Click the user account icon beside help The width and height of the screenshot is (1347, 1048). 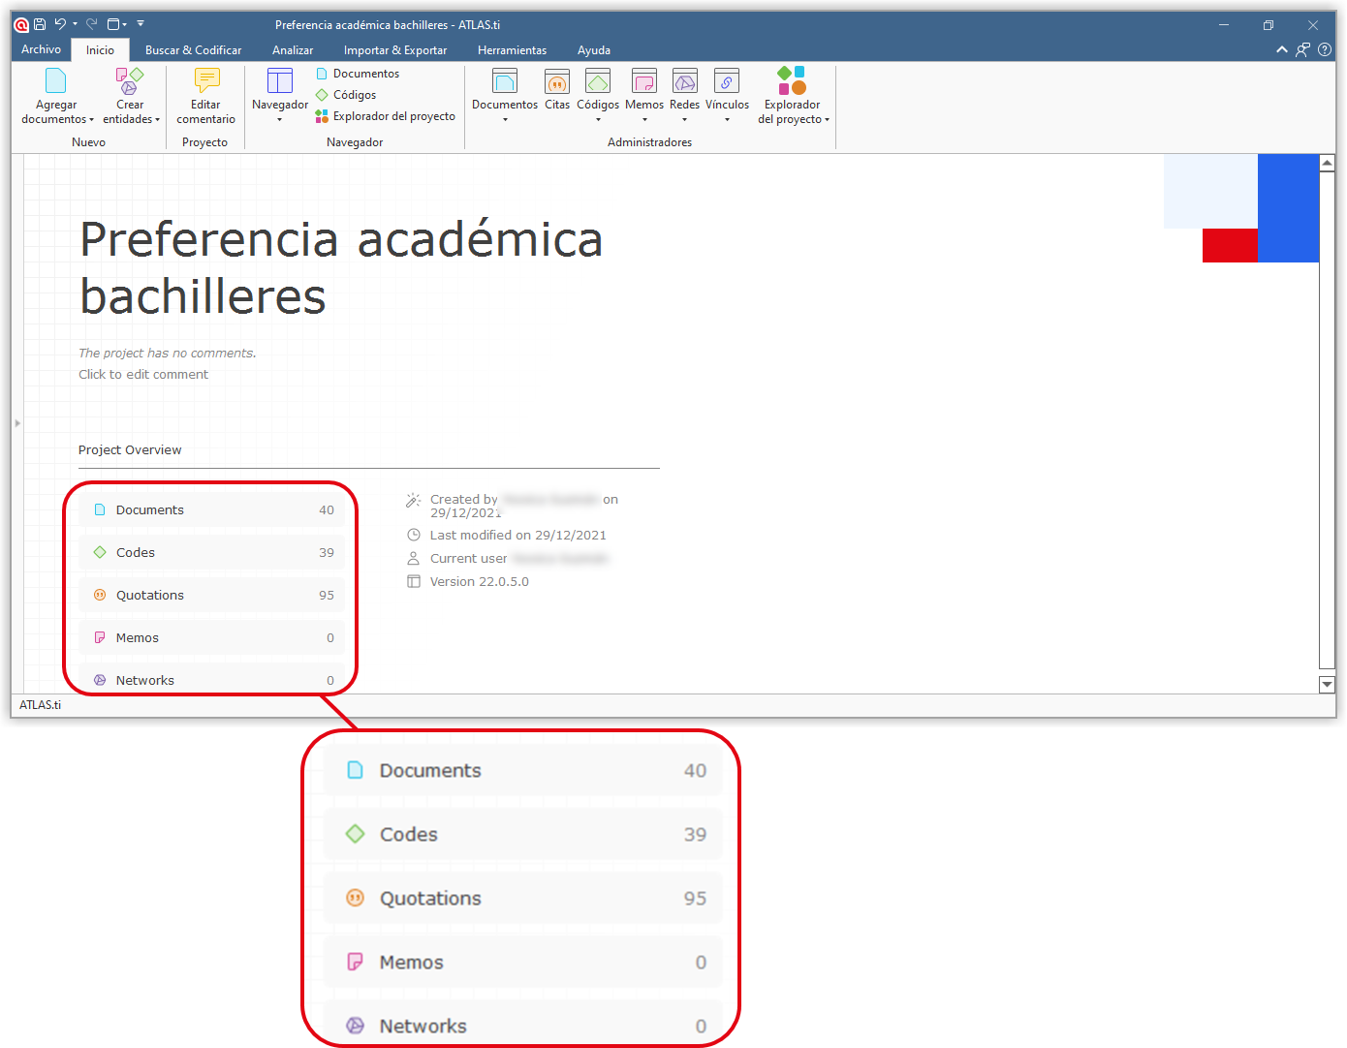tap(1303, 49)
